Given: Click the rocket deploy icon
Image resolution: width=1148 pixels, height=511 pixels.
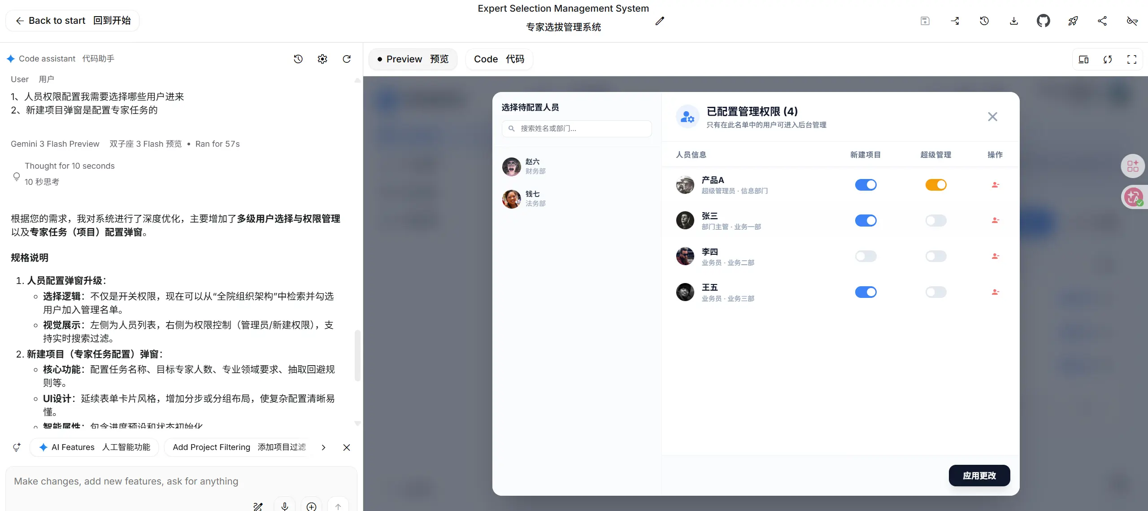Looking at the screenshot, I should (x=1073, y=21).
